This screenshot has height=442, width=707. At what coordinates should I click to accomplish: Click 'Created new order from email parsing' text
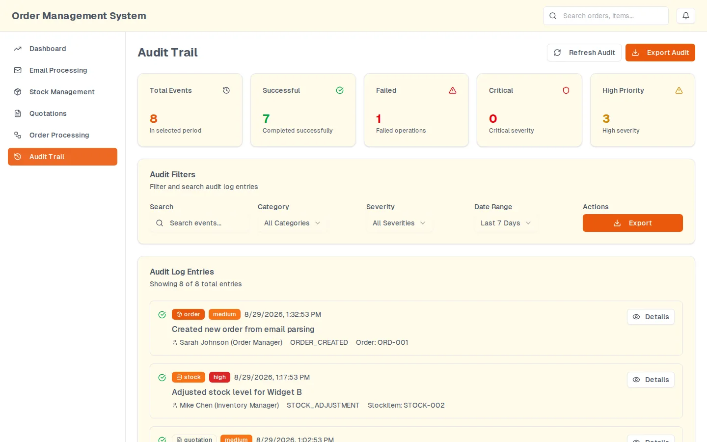pos(243,329)
